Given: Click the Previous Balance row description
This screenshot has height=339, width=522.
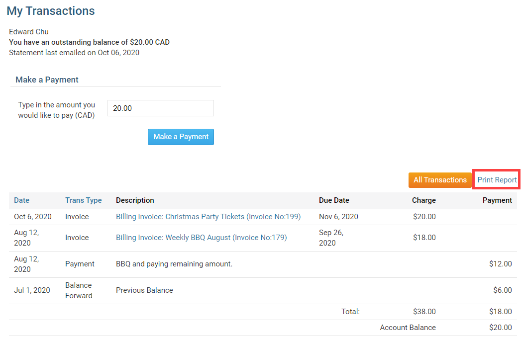Looking at the screenshot, I should coord(144,290).
